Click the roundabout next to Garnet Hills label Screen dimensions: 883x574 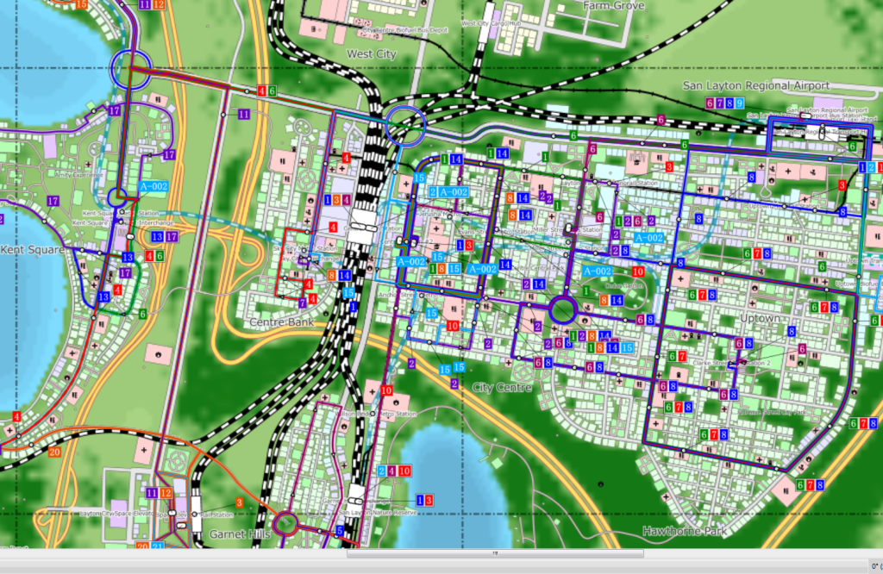pyautogui.click(x=286, y=523)
